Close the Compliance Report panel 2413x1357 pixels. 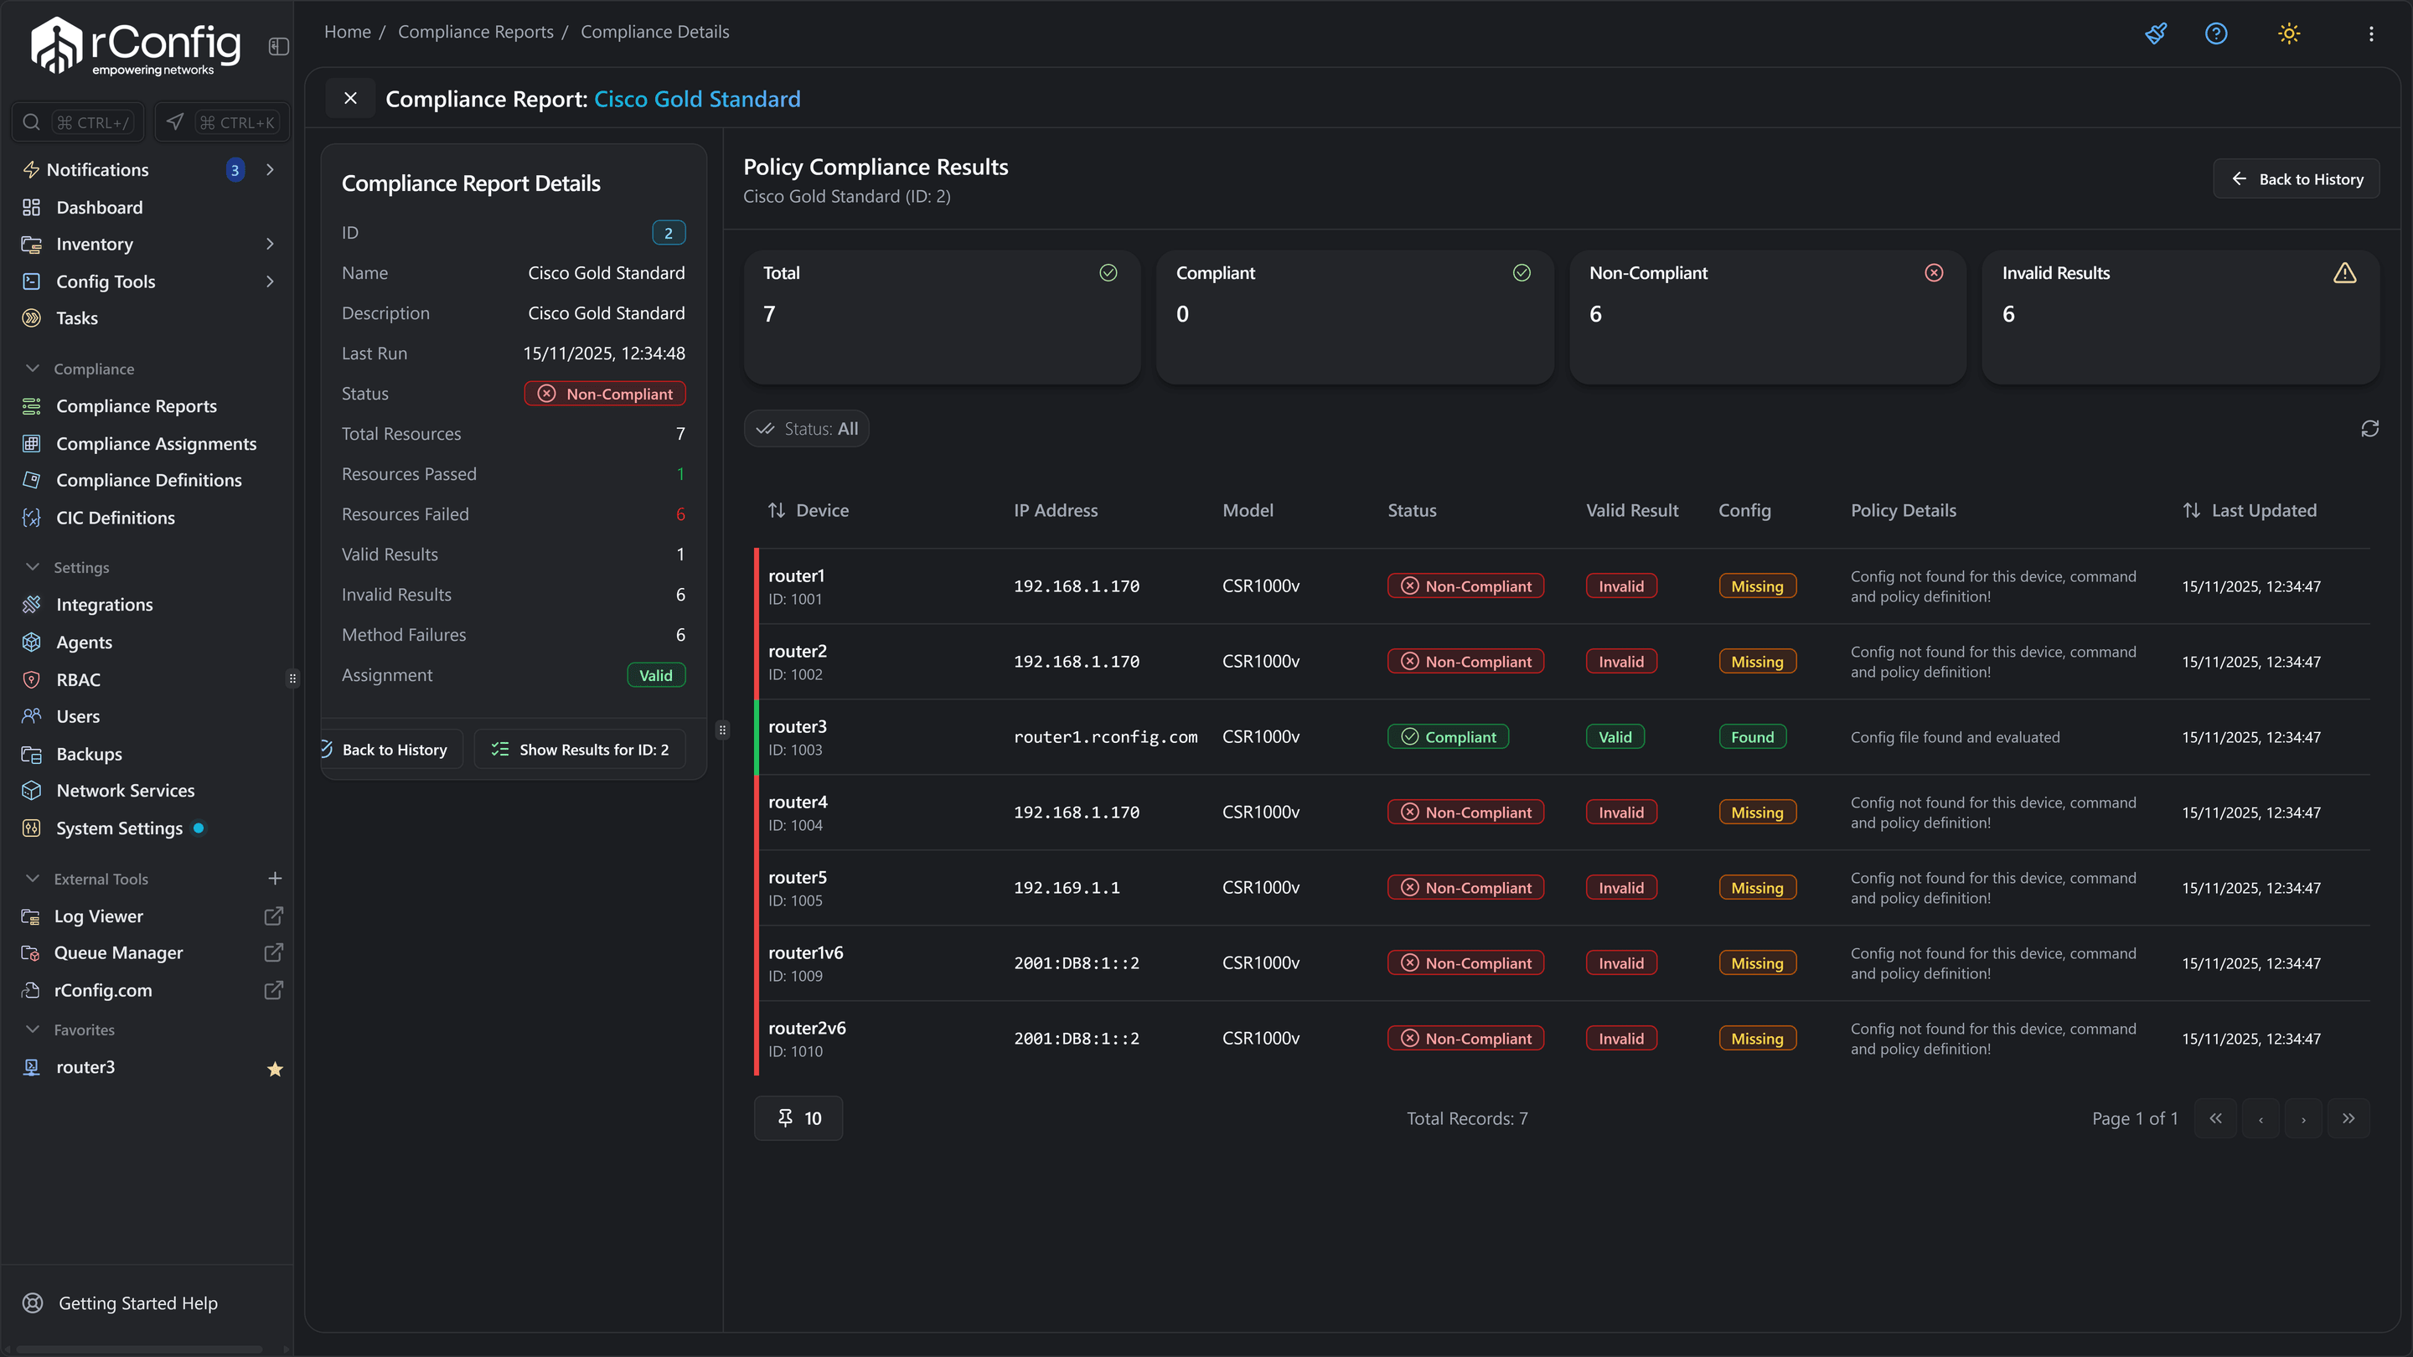(x=350, y=98)
